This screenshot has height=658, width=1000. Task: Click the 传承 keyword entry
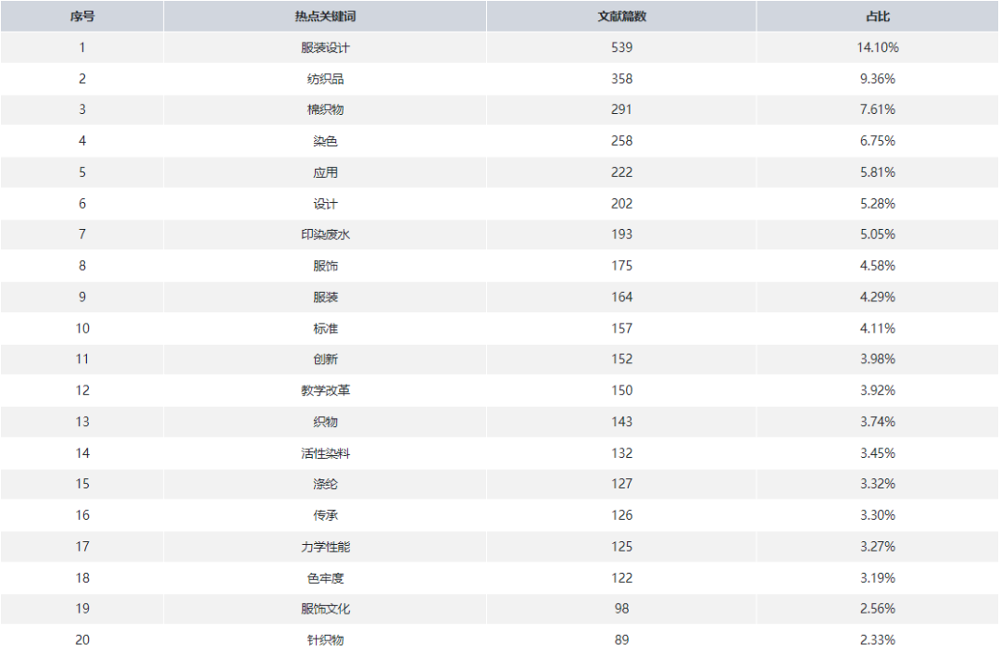pyautogui.click(x=325, y=515)
